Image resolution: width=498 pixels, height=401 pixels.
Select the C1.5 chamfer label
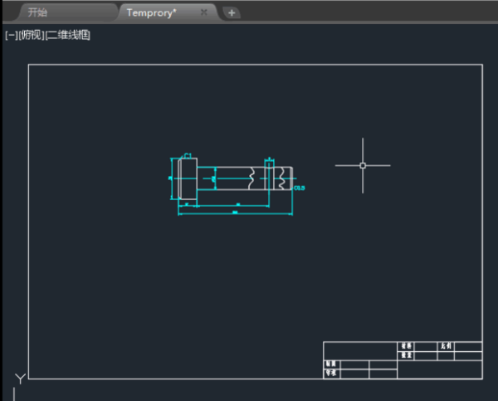pos(300,188)
